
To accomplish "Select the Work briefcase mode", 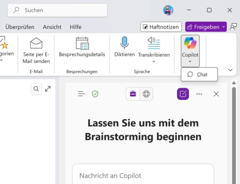I will [133, 94].
